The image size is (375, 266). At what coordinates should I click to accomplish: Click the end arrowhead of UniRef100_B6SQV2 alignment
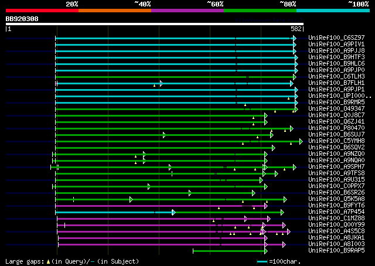click(274, 148)
